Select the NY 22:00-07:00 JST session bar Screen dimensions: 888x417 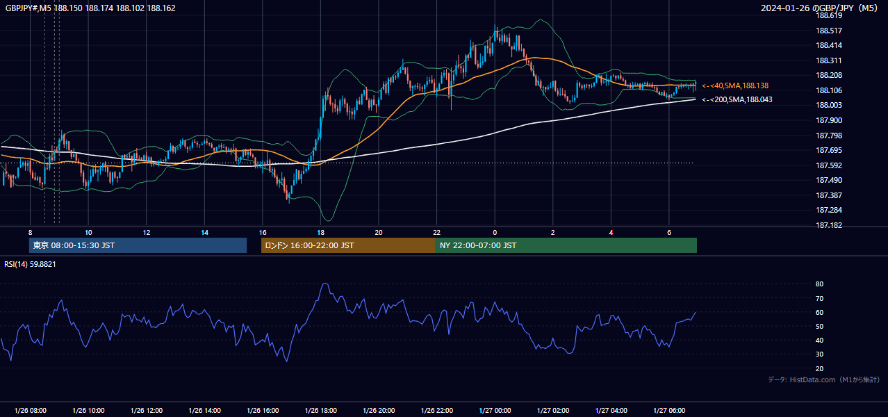566,245
